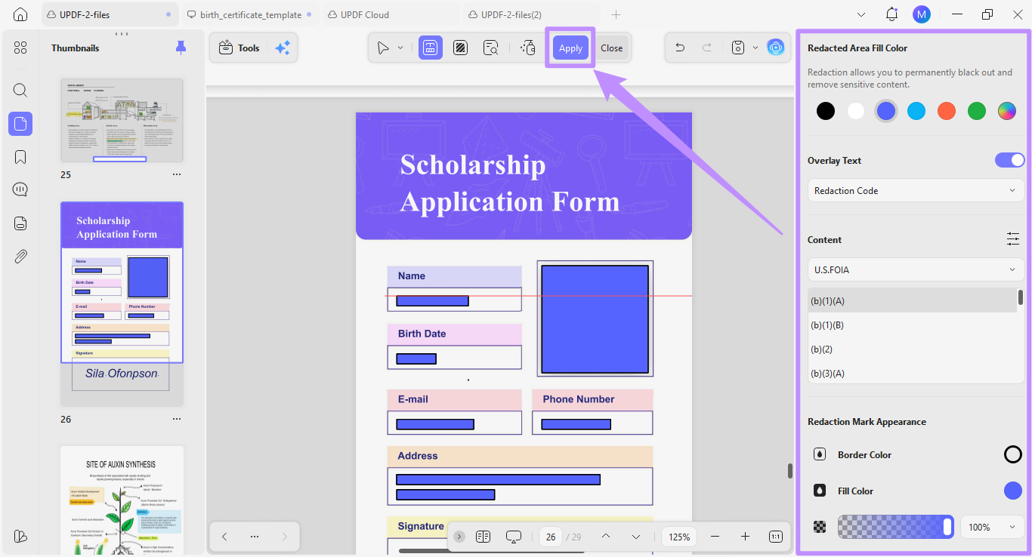Select redaction code (b)(1)(B)

(x=912, y=325)
